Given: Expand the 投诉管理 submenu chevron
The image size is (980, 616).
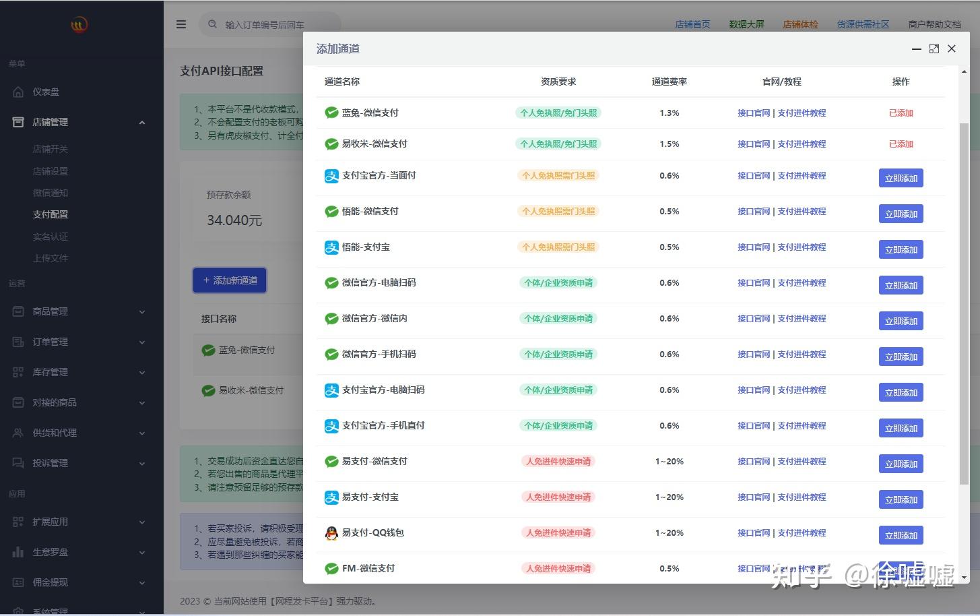Looking at the screenshot, I should [142, 463].
